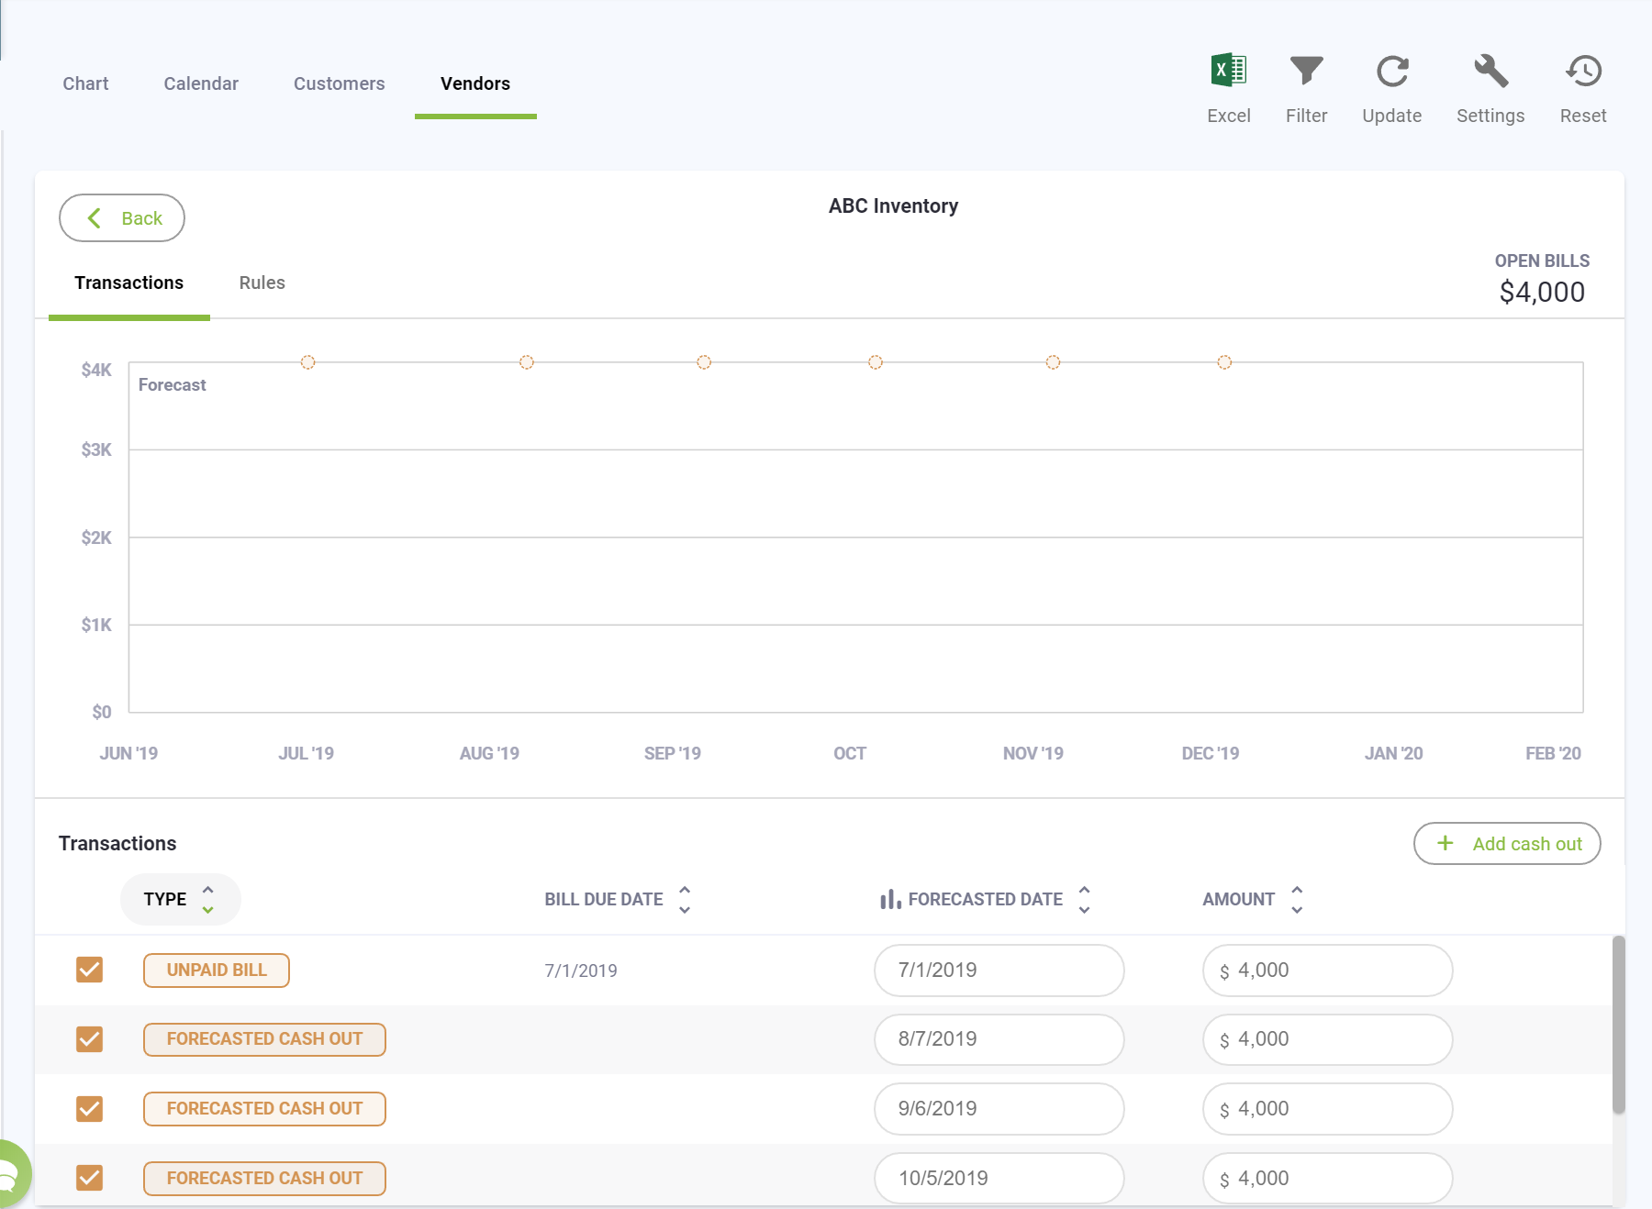This screenshot has width=1652, height=1209.
Task: Click the November forecast point on chart
Action: tap(1053, 362)
